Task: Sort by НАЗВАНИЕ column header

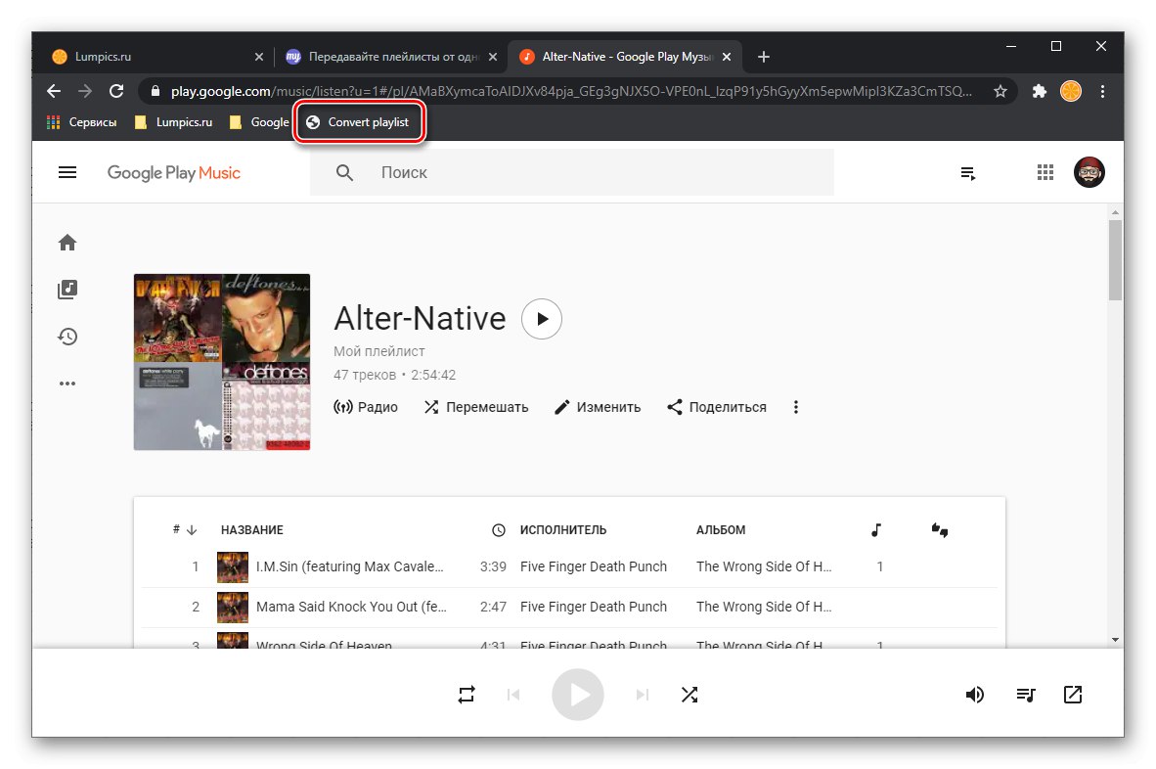Action: click(x=252, y=530)
